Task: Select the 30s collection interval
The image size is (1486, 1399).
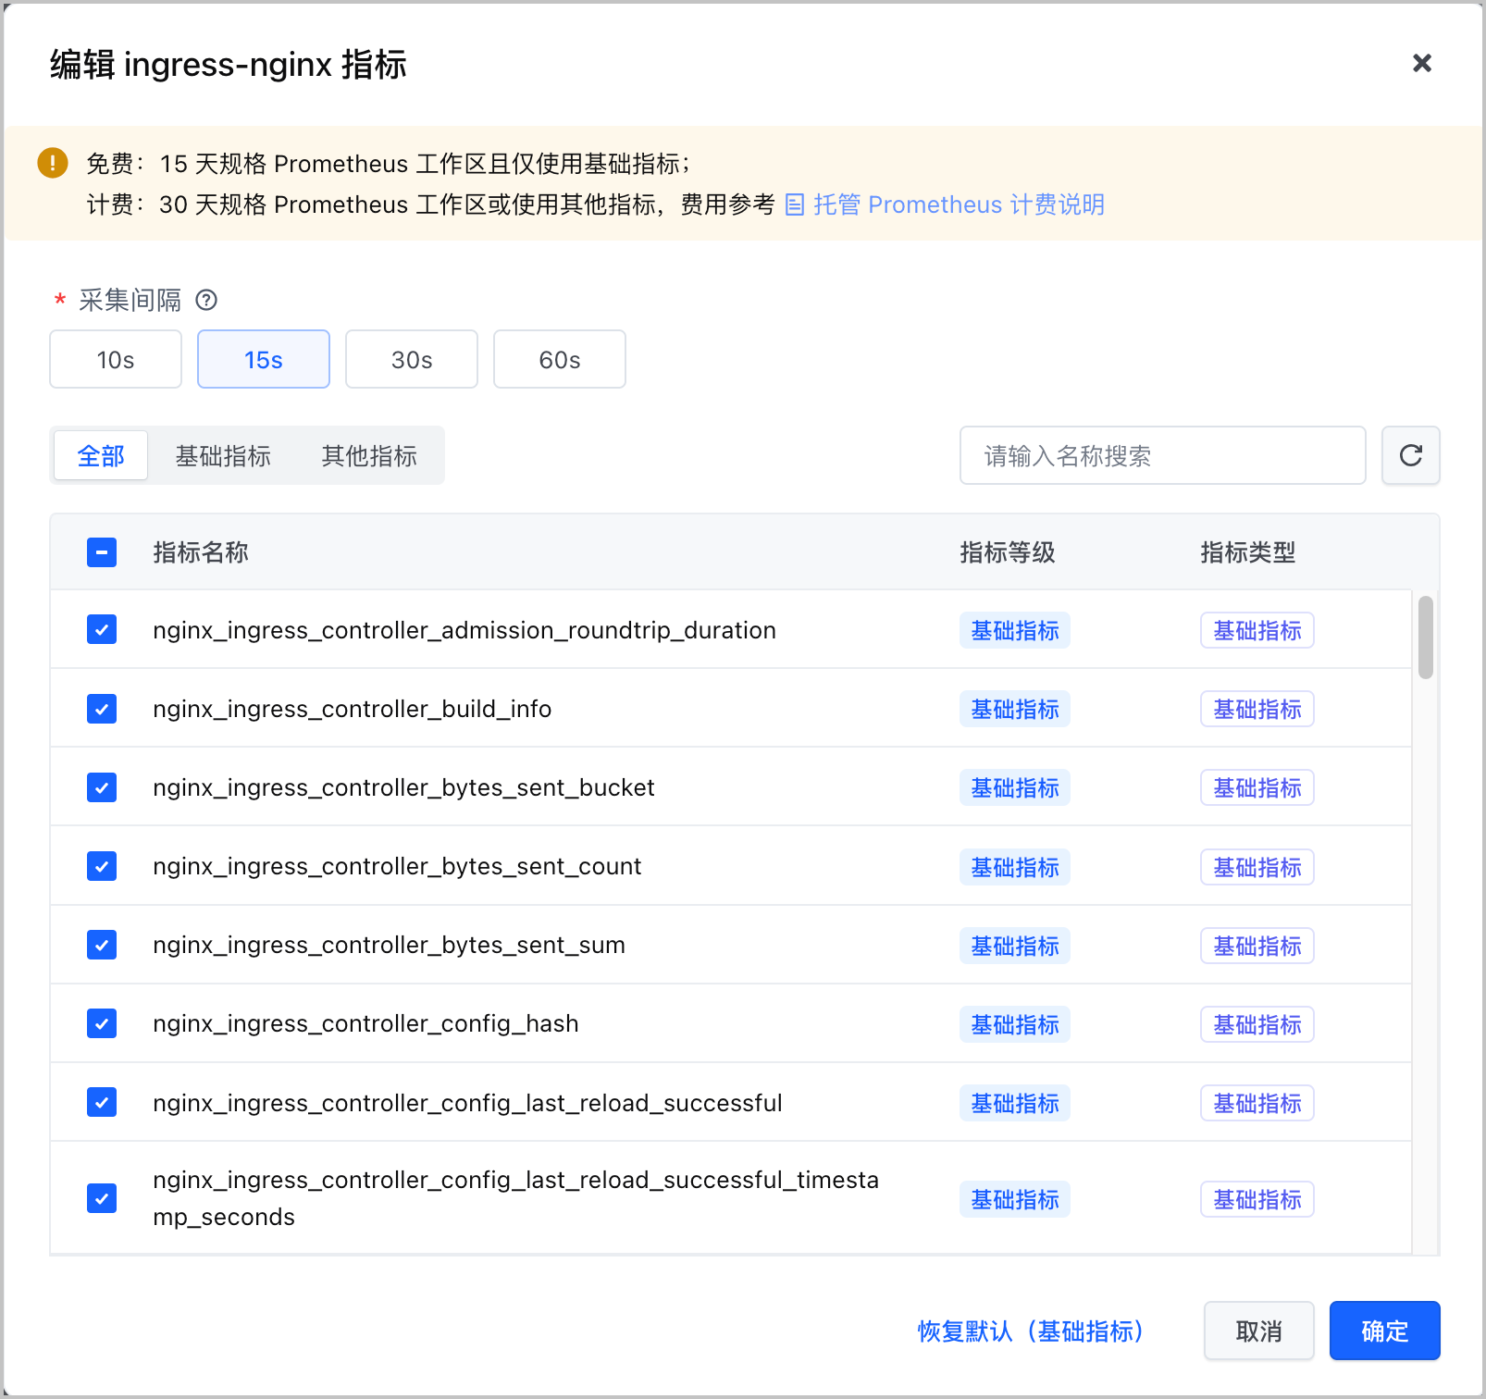Action: coord(412,359)
